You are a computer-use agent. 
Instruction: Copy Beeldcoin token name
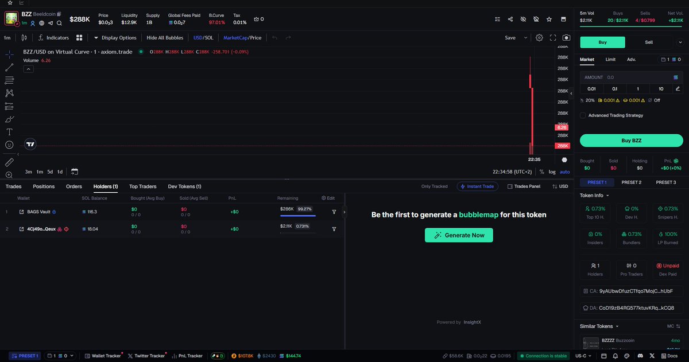pos(59,14)
